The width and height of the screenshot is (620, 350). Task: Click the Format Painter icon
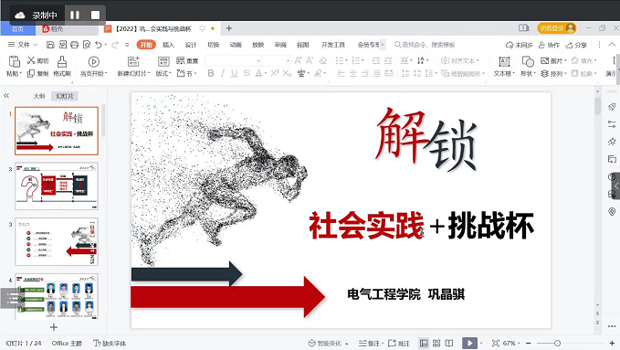tap(62, 61)
